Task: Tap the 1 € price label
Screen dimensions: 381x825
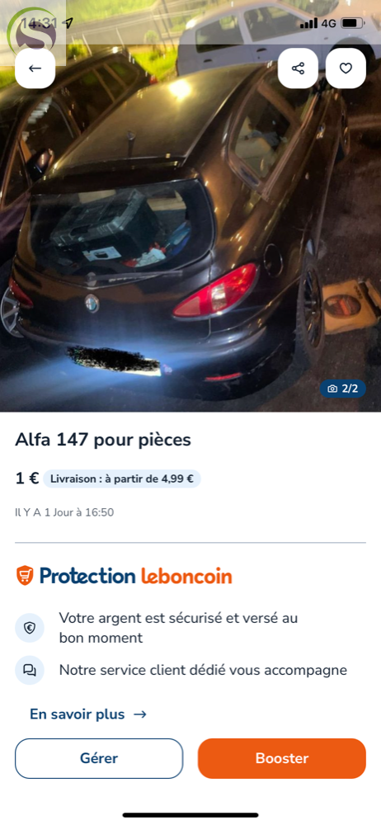Action: click(x=27, y=478)
